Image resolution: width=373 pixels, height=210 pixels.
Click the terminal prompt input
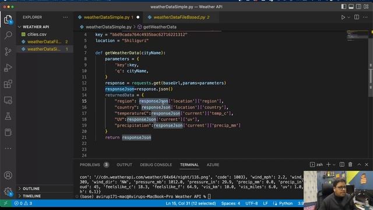pyautogui.click(x=209, y=197)
